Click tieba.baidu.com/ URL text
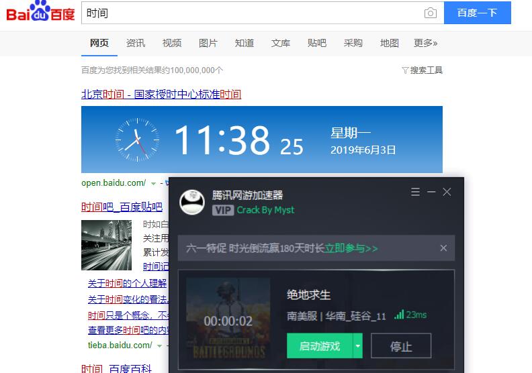The height and width of the screenshot is (373, 532). point(120,345)
